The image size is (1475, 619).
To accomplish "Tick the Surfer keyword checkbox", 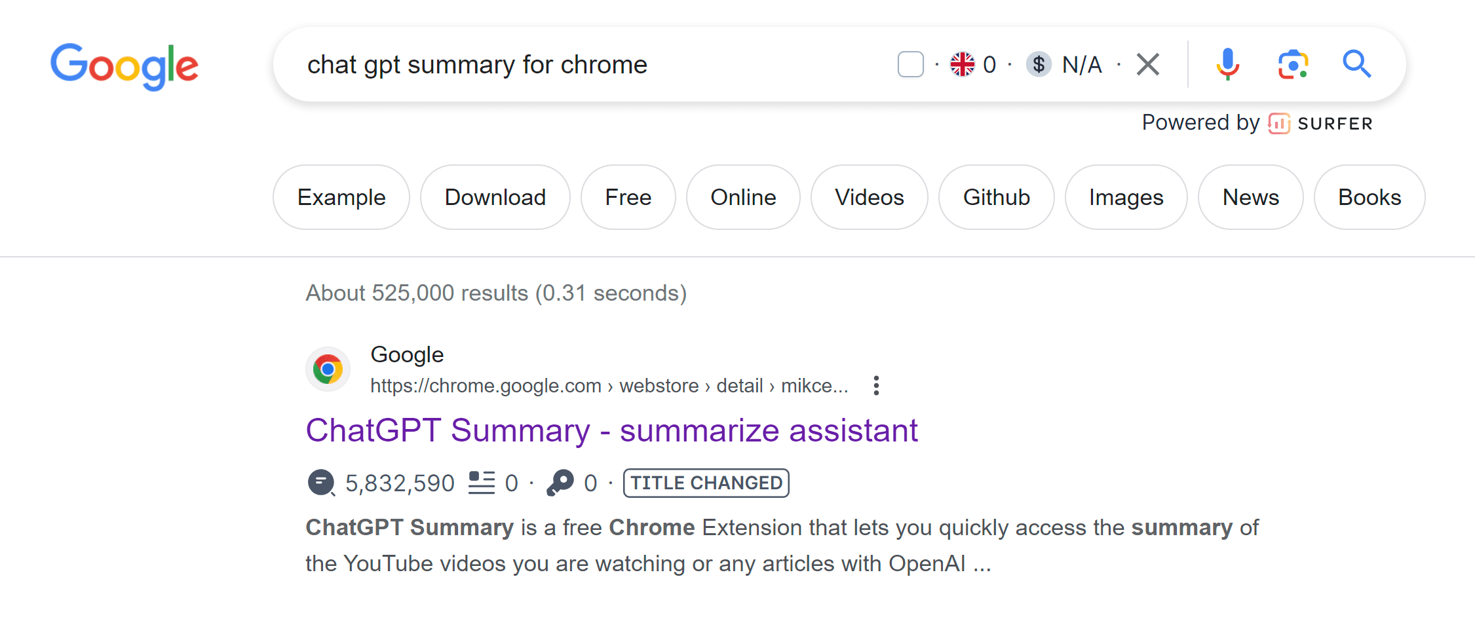I will point(910,64).
